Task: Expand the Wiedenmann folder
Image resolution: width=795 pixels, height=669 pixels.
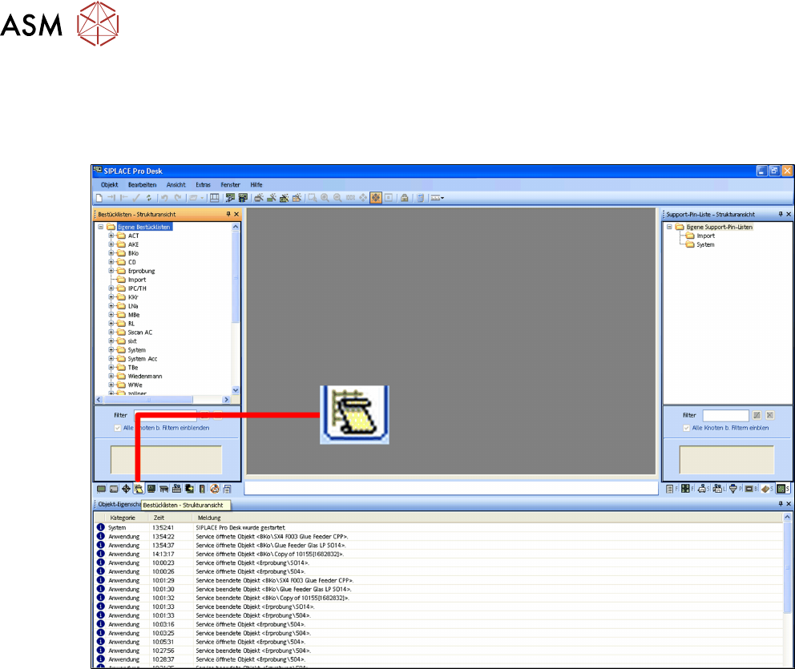Action: pos(111,376)
